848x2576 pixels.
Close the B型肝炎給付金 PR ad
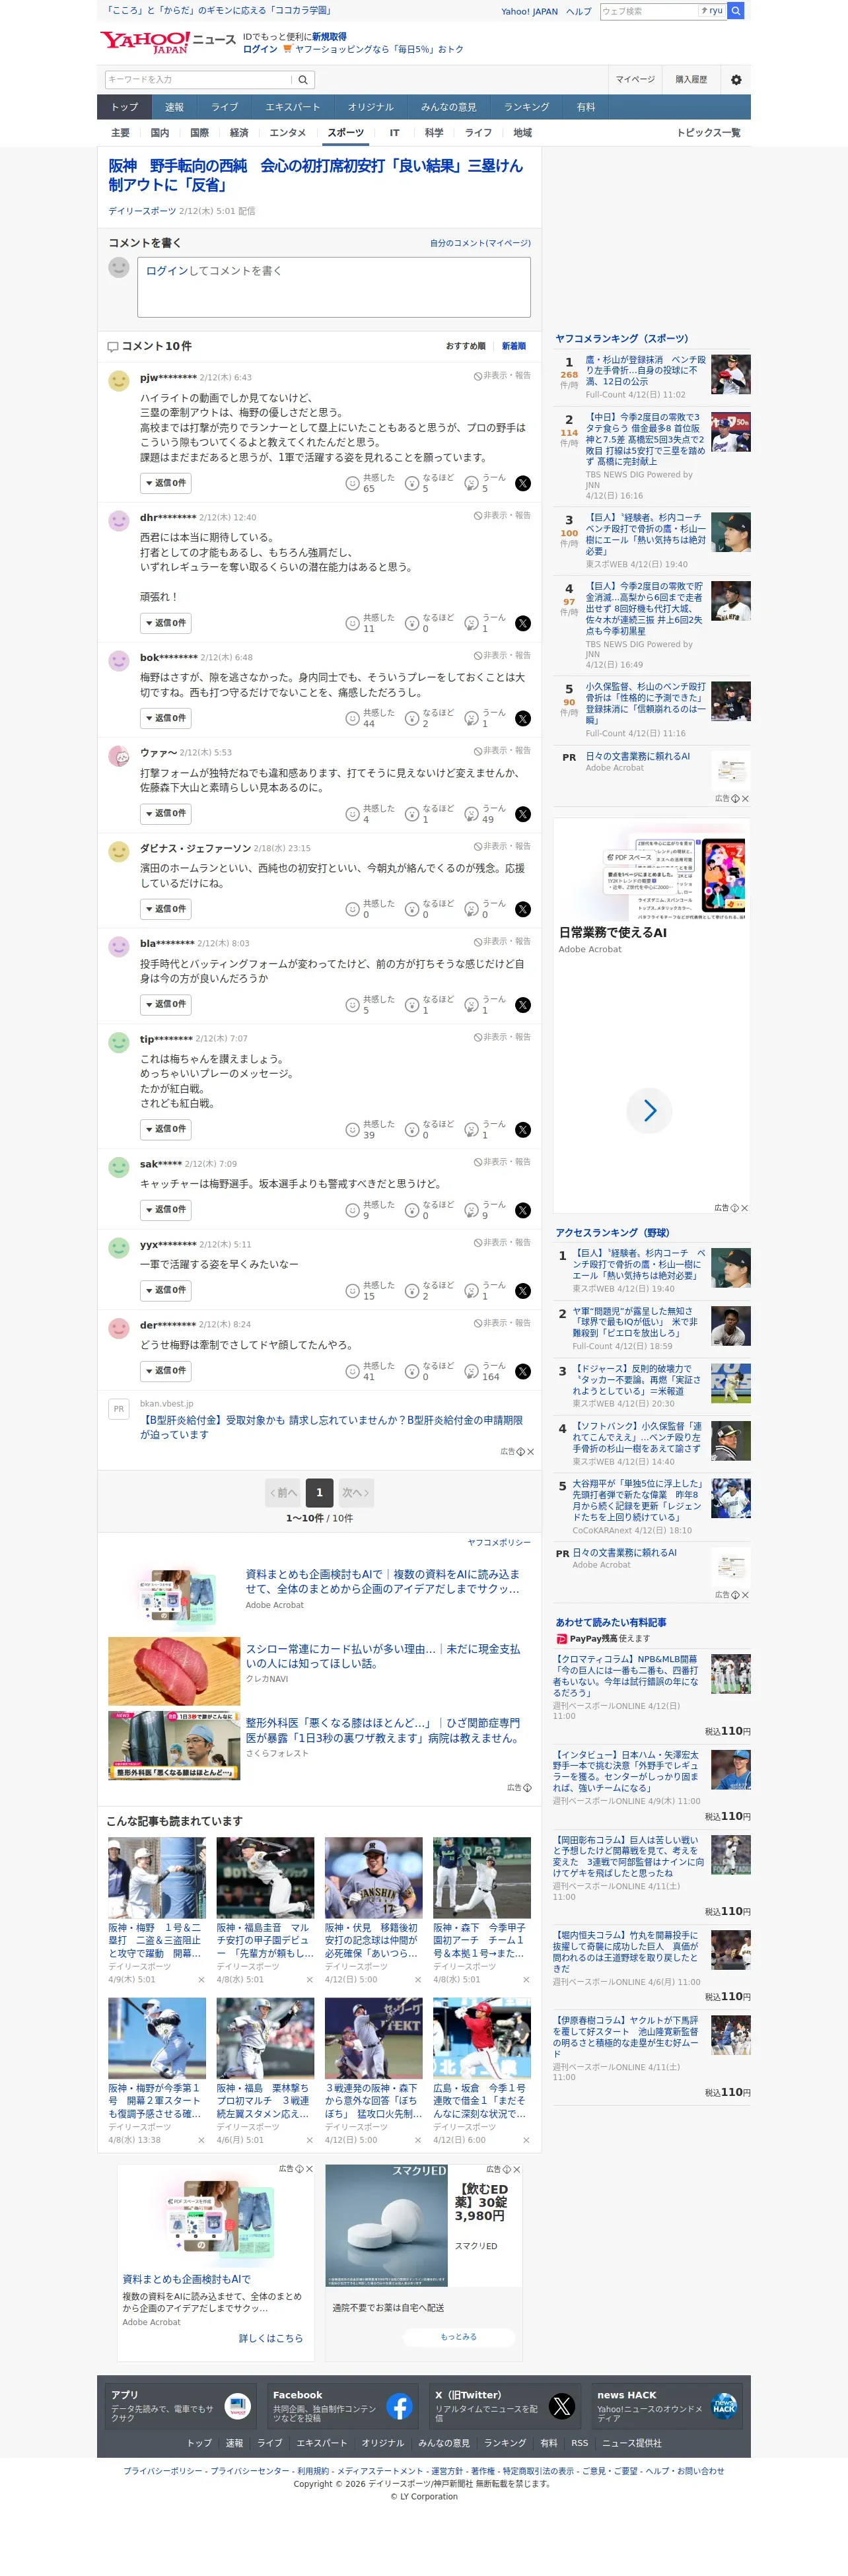point(531,1451)
